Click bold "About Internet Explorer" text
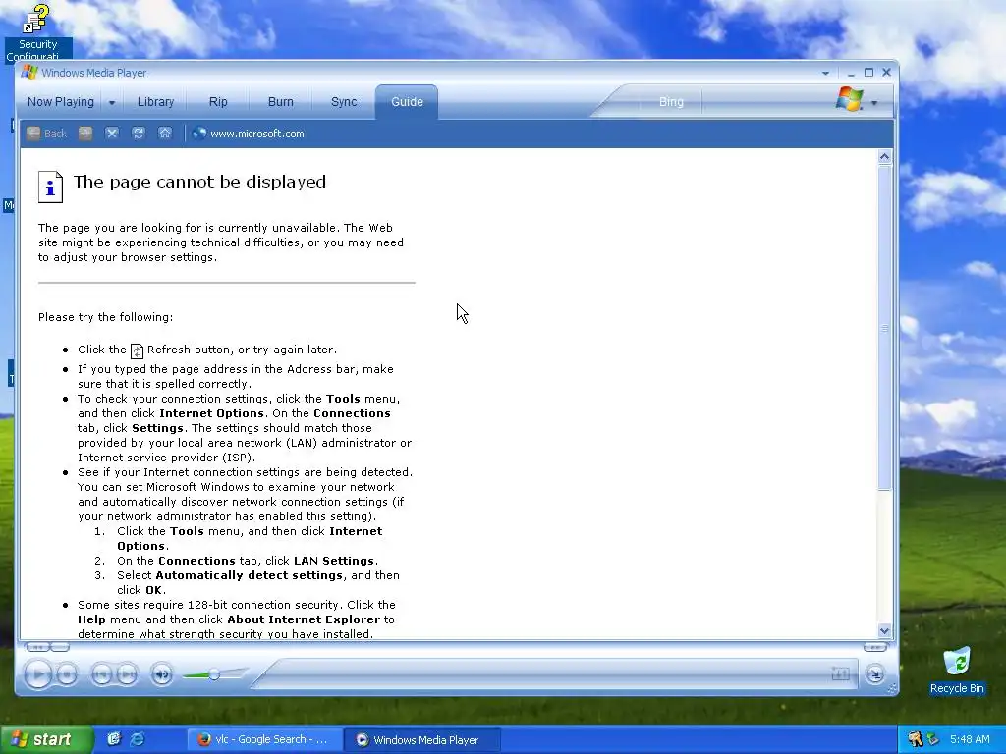The width and height of the screenshot is (1006, 754). (x=304, y=619)
